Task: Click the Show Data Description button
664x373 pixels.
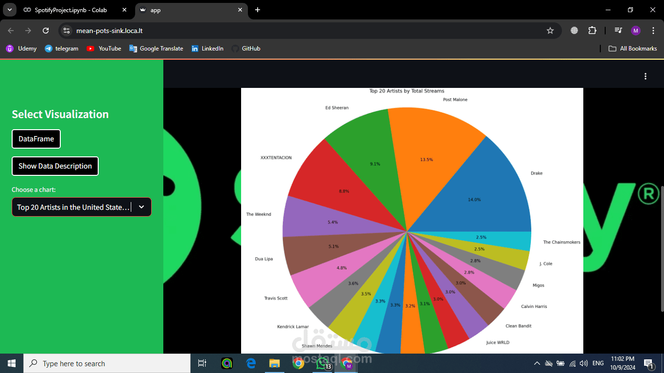Action: click(x=55, y=166)
